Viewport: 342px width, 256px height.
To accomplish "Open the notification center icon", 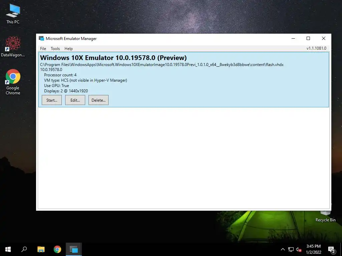I will click(x=332, y=249).
